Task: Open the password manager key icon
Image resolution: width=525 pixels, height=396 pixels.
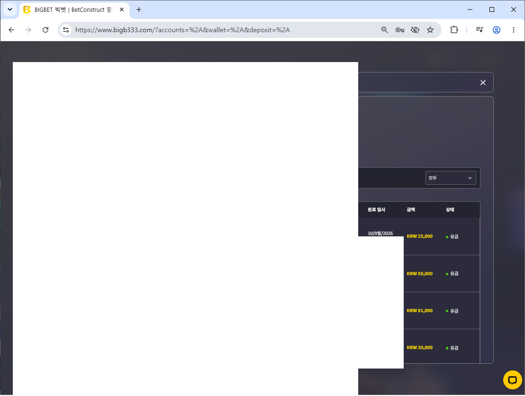Action: click(x=400, y=30)
